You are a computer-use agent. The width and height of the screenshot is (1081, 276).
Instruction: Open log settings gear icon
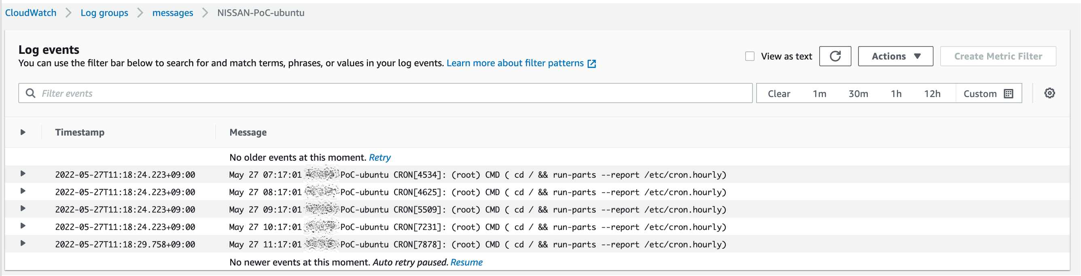coord(1049,93)
